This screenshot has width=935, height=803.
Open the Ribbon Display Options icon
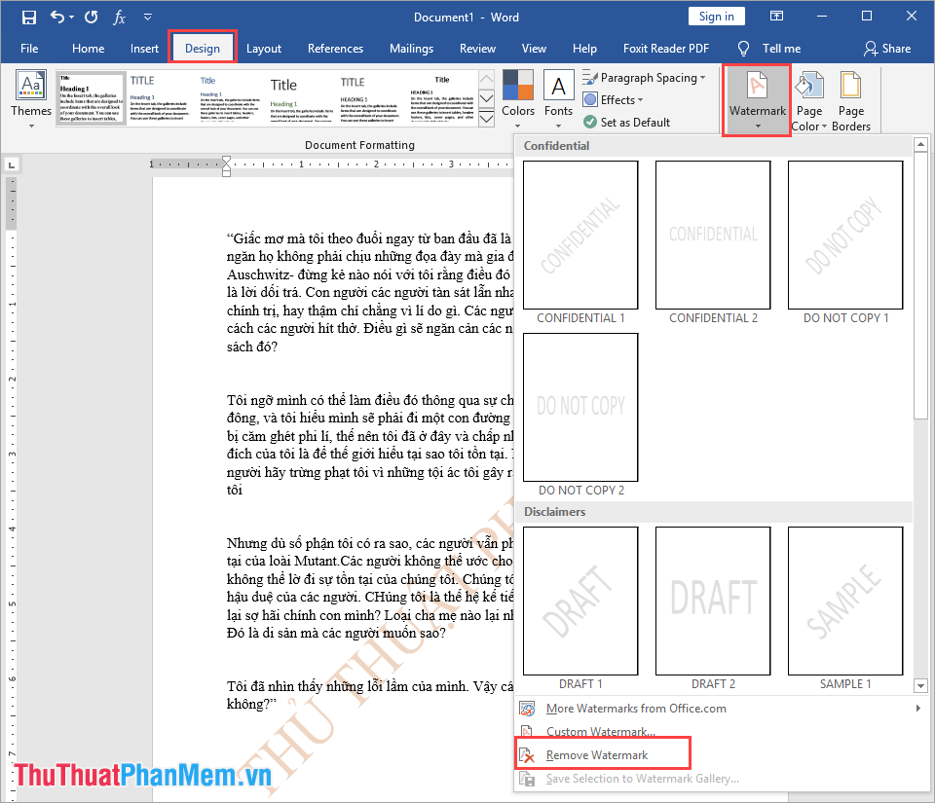coord(775,16)
